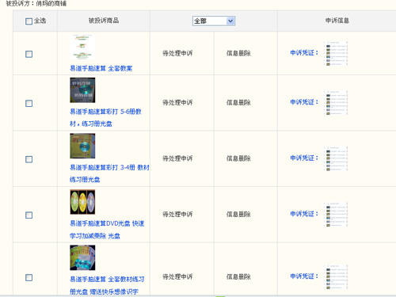The width and height of the screenshot is (396, 297).
Task: Open link 易道手脑速算DVD光盘 快速学习加减乘除
Action: [x=107, y=230]
